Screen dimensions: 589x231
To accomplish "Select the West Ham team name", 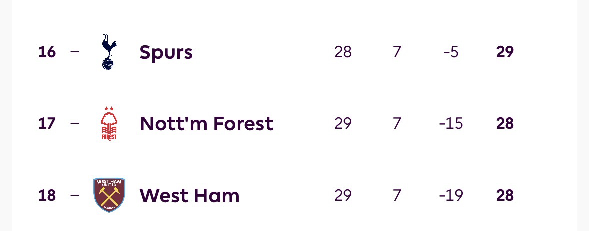I will (x=189, y=195).
